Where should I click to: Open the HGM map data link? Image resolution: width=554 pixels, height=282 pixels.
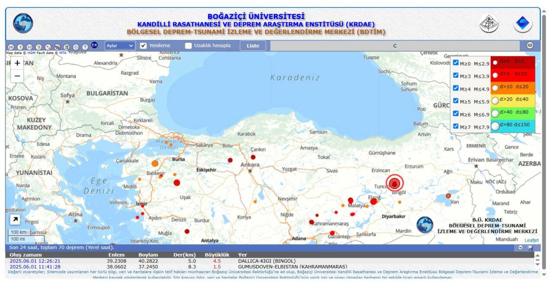[31, 53]
